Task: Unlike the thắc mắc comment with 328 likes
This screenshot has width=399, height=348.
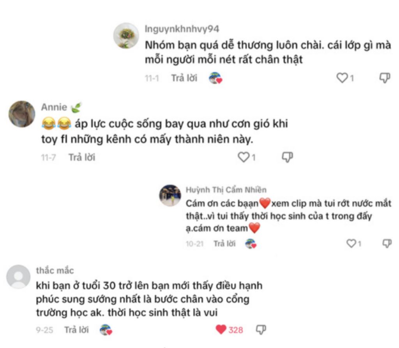Action: coord(221,329)
